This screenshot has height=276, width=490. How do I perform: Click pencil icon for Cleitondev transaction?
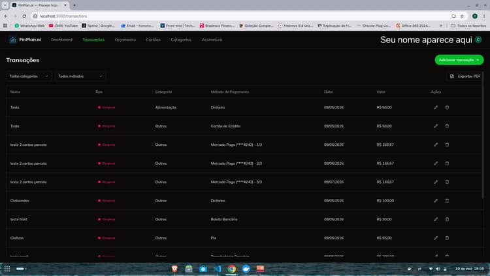436,201
